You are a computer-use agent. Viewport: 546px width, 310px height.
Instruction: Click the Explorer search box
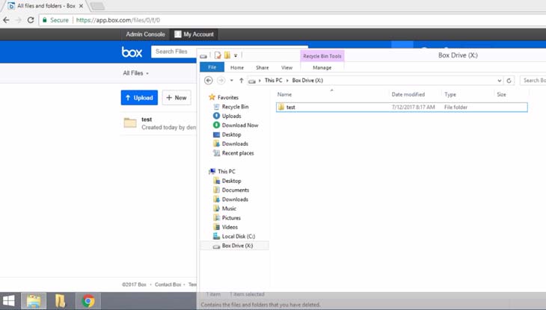tap(533, 81)
